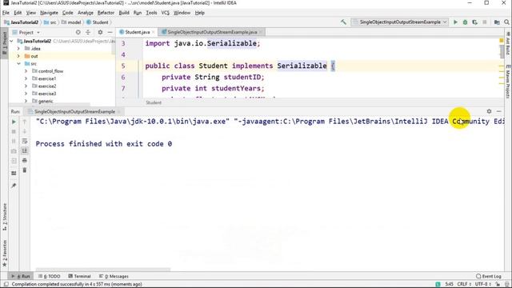Click 'model' breadcrumb in navigation bar
This screenshot has height=288, width=512.
tap(71, 22)
